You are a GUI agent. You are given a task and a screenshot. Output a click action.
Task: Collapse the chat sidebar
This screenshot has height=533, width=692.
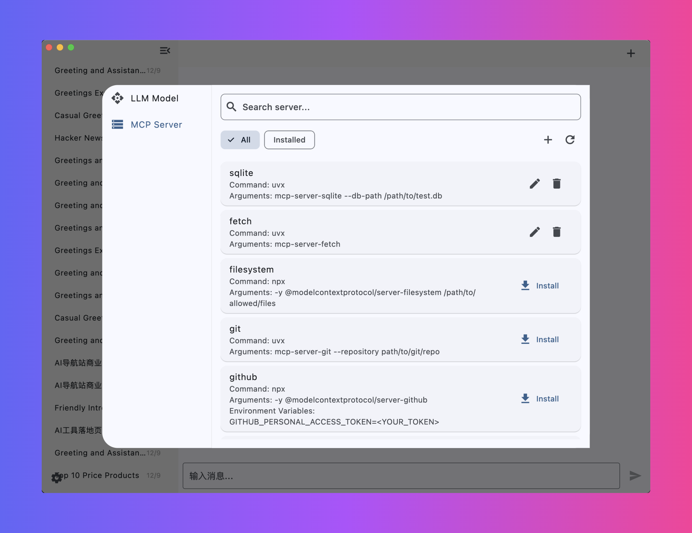tap(165, 50)
